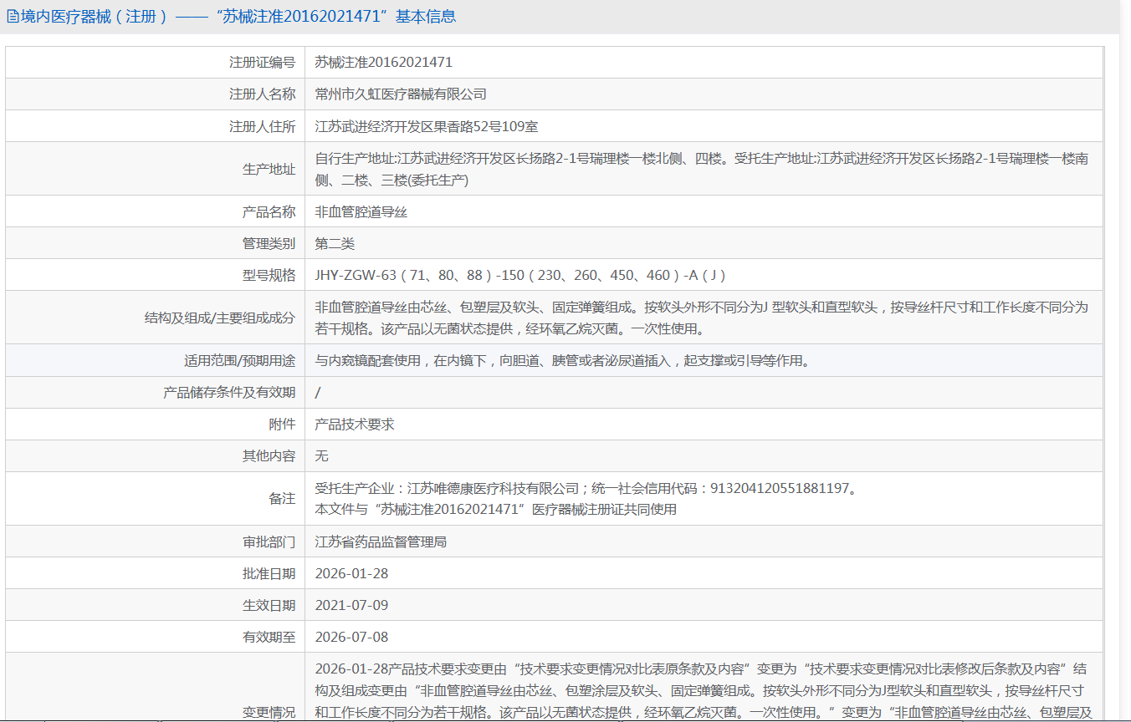Click the 备注 label

click(283, 499)
